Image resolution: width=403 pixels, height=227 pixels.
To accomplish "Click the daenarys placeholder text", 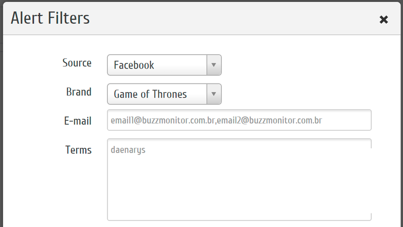I will [x=127, y=149].
